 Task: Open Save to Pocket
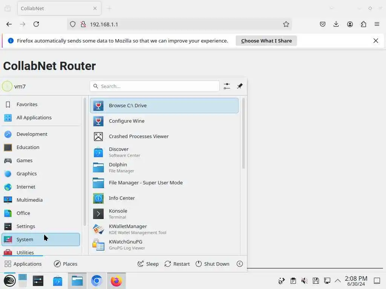(323, 24)
